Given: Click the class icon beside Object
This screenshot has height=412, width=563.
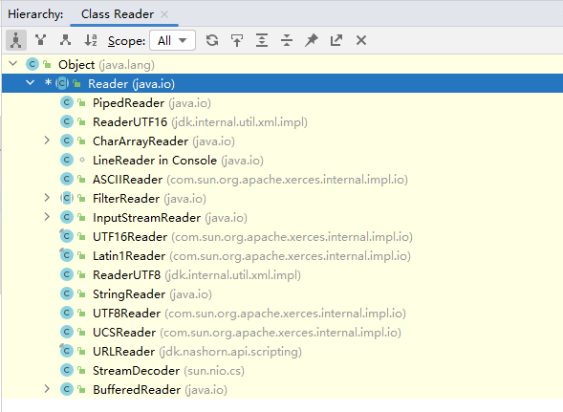Looking at the screenshot, I should coord(32,64).
